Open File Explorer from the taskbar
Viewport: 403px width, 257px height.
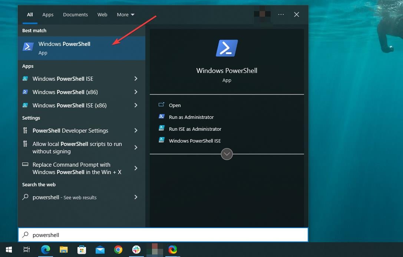(x=63, y=250)
